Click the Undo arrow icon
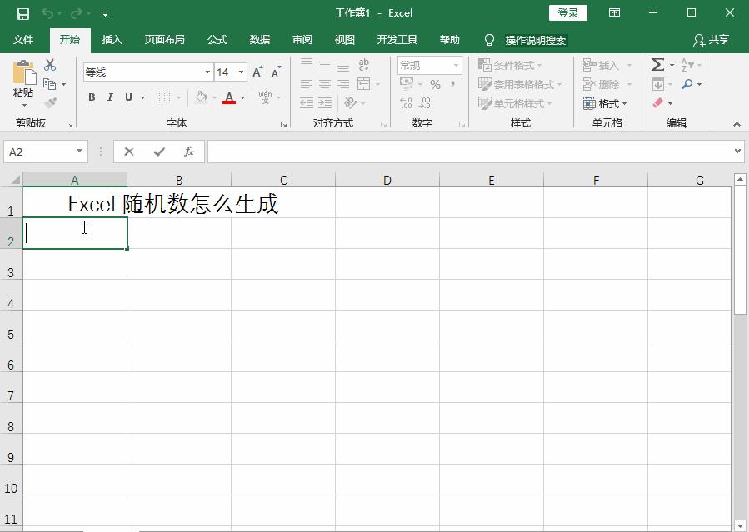The image size is (749, 532). 47,14
